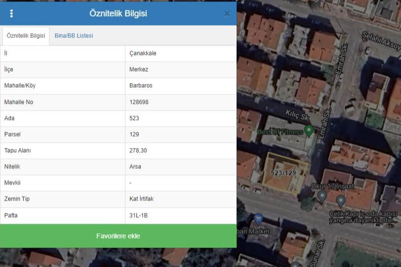Click the Okur 17 İnşaat map pin
The image size is (401, 267).
pos(322,196)
